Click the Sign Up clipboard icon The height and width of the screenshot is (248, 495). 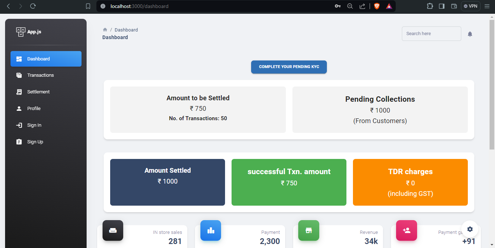[19, 142]
